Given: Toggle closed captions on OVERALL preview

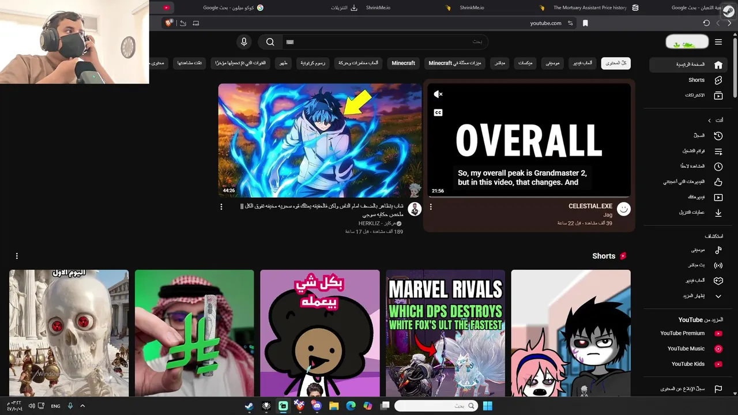Looking at the screenshot, I should click(438, 112).
